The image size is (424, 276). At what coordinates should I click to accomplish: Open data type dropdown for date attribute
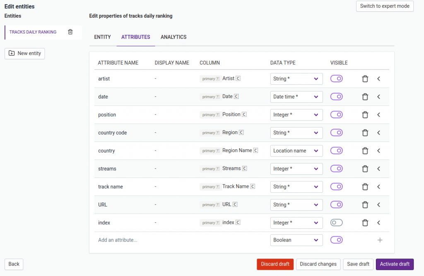pyautogui.click(x=296, y=97)
